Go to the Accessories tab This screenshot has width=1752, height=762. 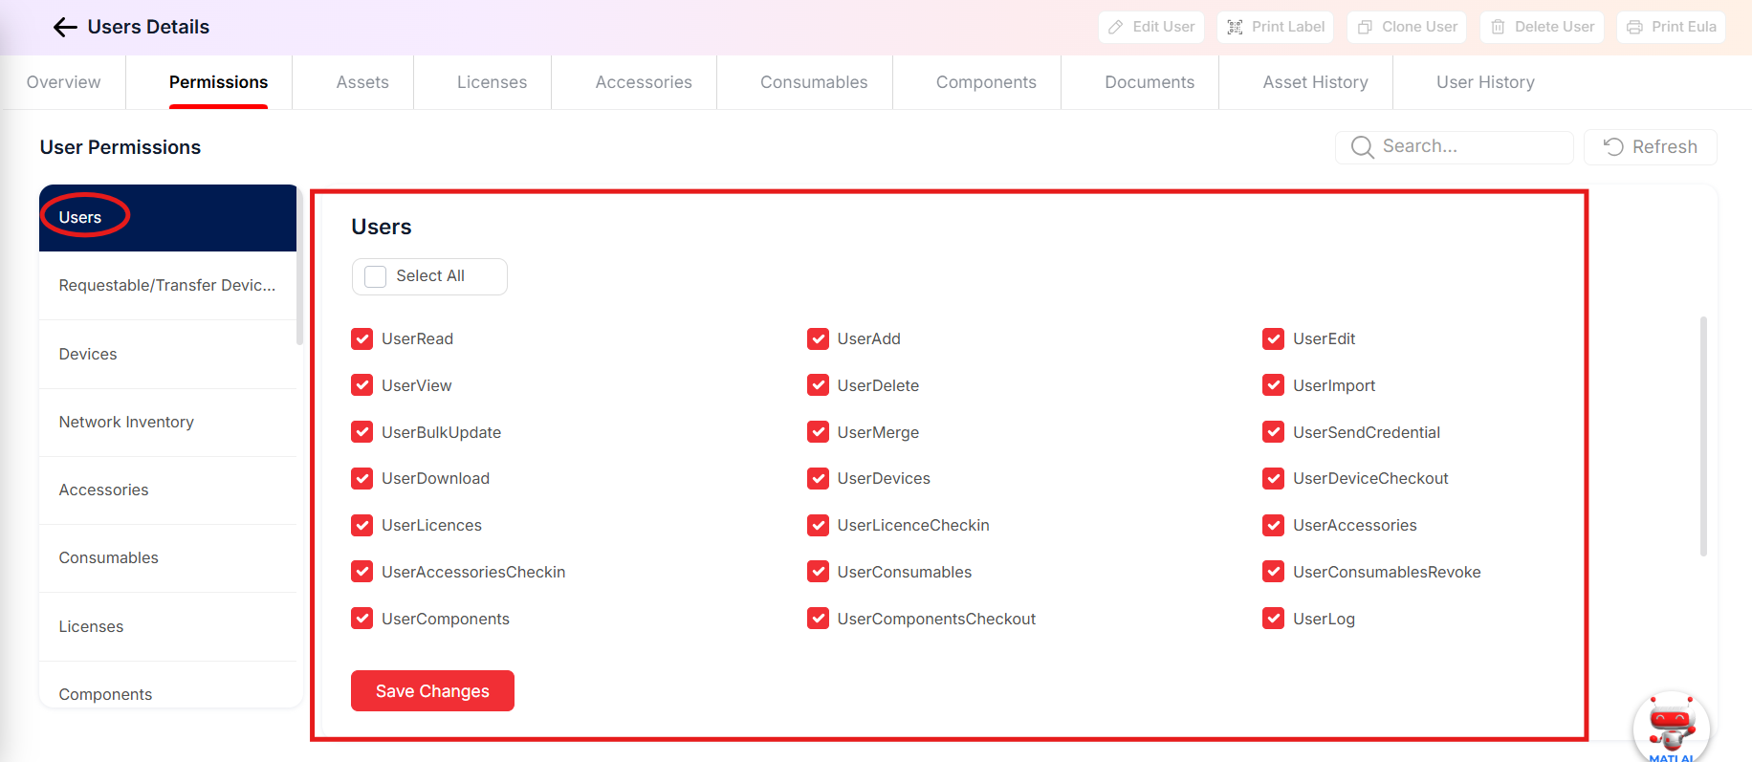coord(644,82)
